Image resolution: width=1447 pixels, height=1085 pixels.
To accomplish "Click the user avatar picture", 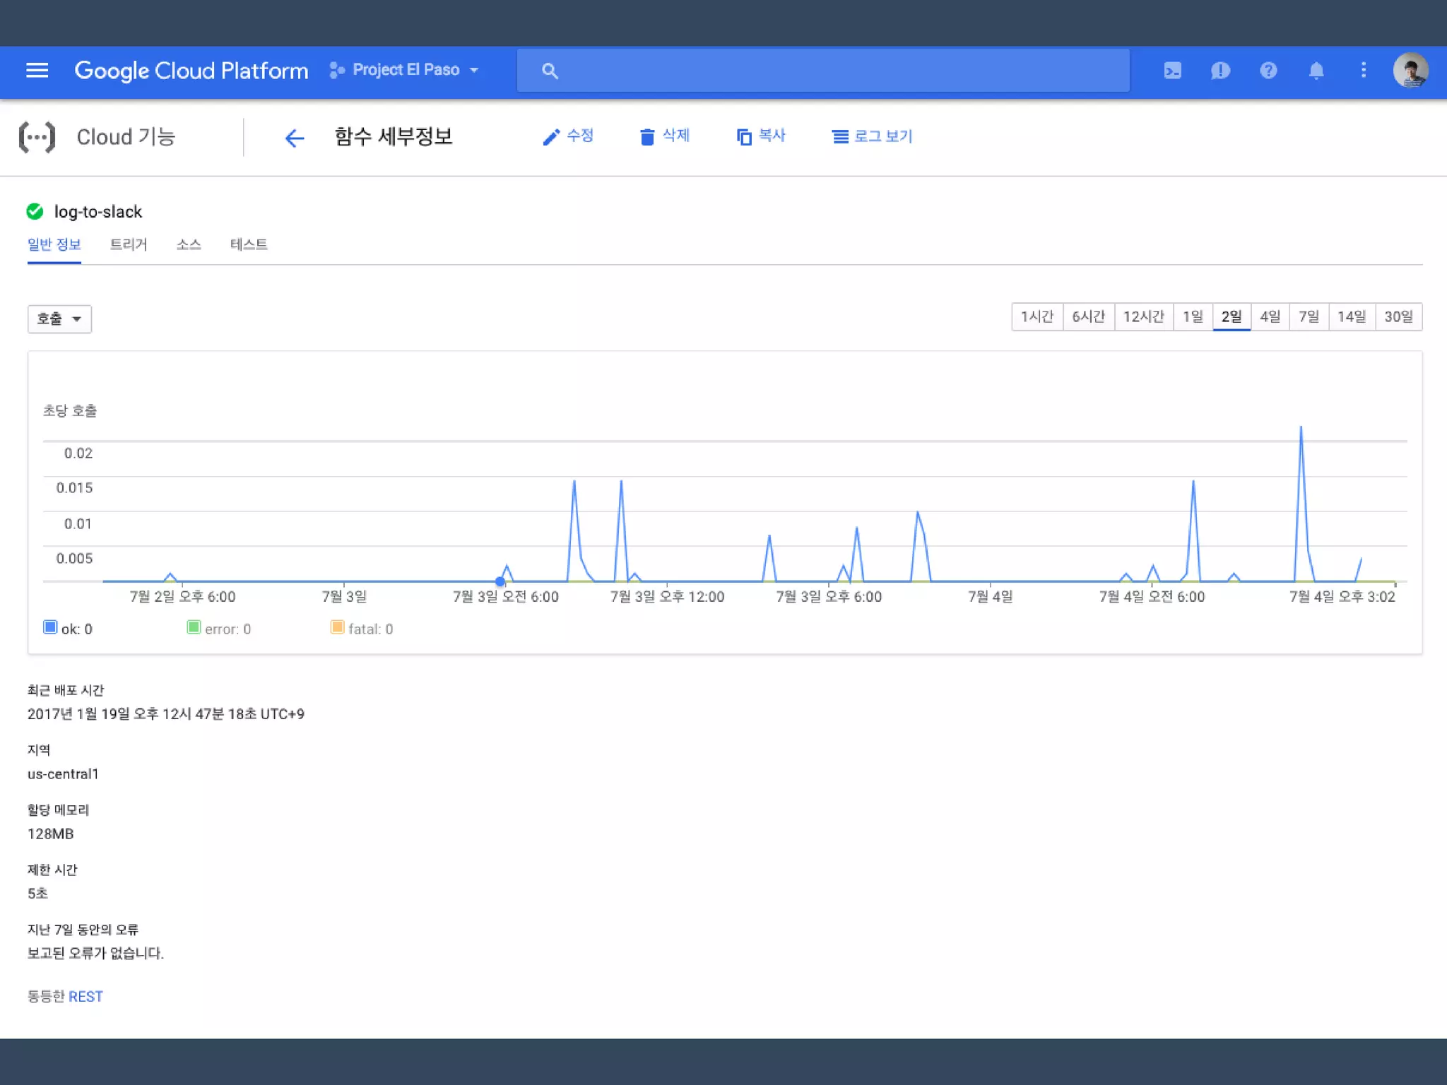I will point(1410,70).
